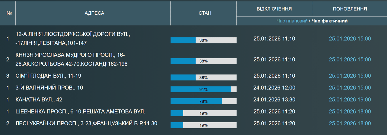Click the СТАН column header
Viewport: 387px width, 135px height.
(x=203, y=13)
